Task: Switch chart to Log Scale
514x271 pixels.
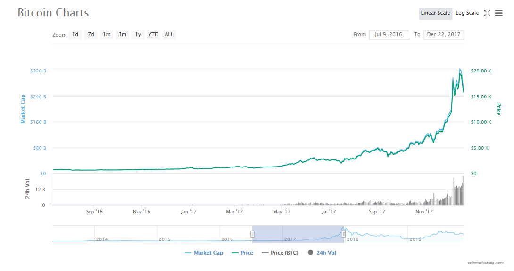Action: point(467,13)
